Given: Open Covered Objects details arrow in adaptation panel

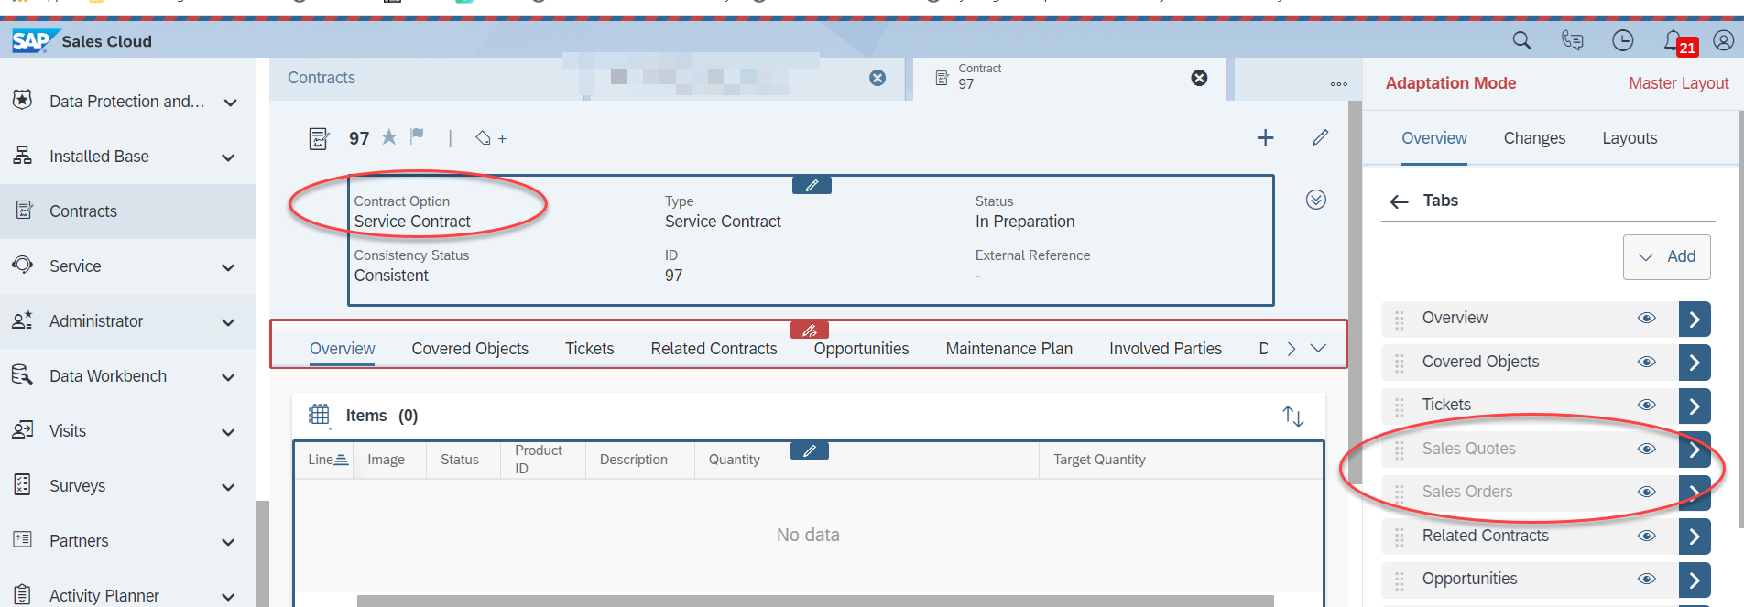Looking at the screenshot, I should (x=1695, y=363).
